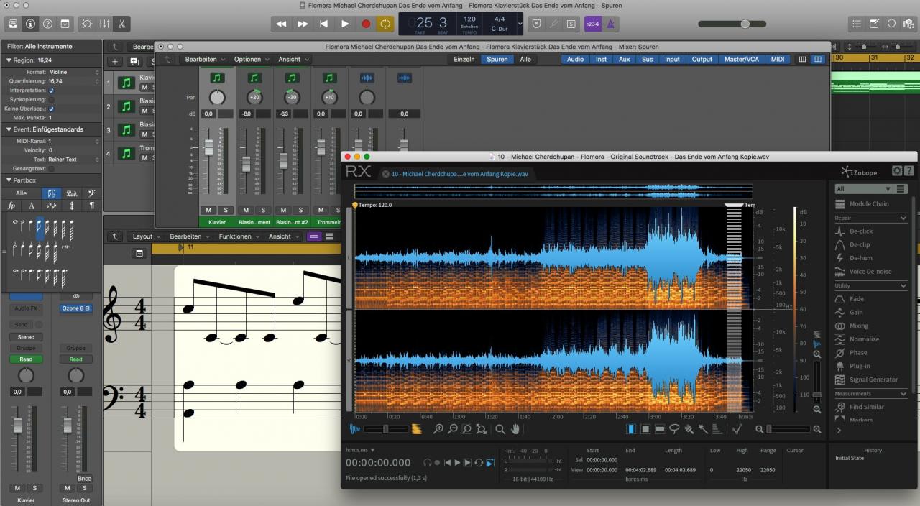Toggle the Editors scissors button
The image size is (920, 506).
pos(121,24)
